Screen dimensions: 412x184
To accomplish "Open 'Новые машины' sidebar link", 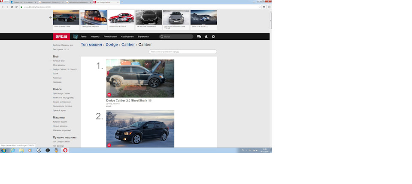I will click(x=60, y=126).
